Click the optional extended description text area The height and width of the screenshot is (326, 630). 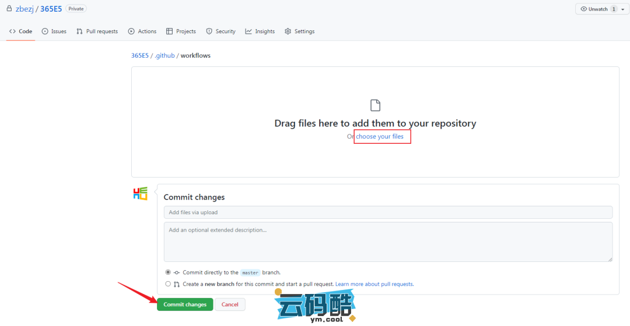(x=388, y=242)
